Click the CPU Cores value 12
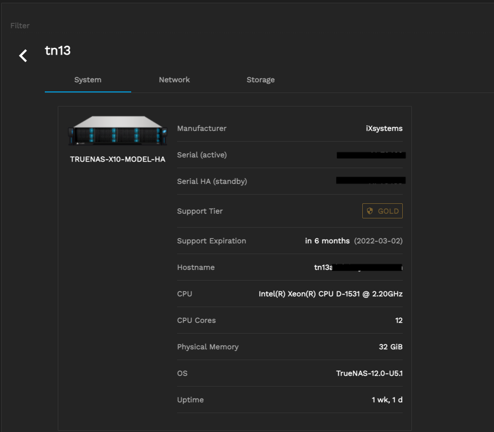 tap(398, 321)
